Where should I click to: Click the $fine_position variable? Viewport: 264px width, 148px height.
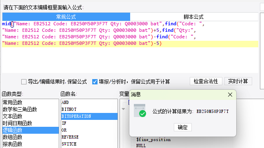tap(153, 139)
